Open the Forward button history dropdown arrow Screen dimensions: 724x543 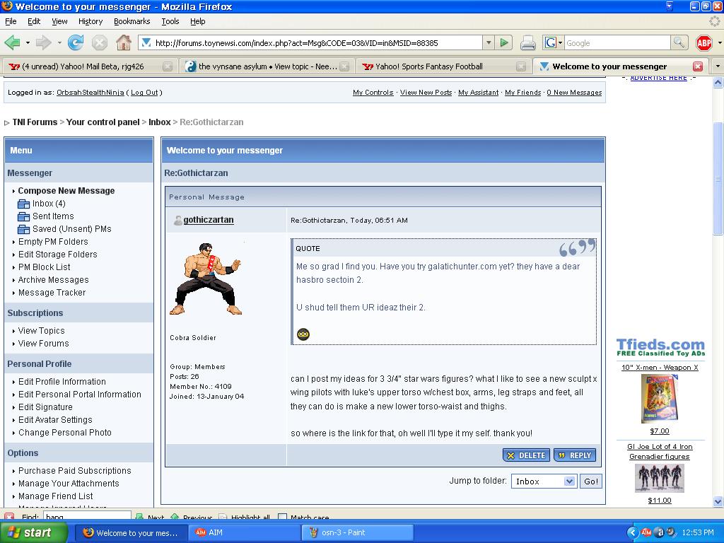59,43
